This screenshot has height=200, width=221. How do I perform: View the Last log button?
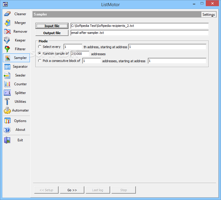pyautogui.click(x=98, y=190)
